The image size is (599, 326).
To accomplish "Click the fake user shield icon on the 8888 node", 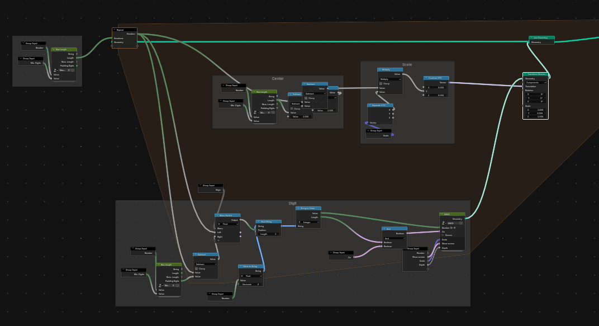I will (x=461, y=223).
